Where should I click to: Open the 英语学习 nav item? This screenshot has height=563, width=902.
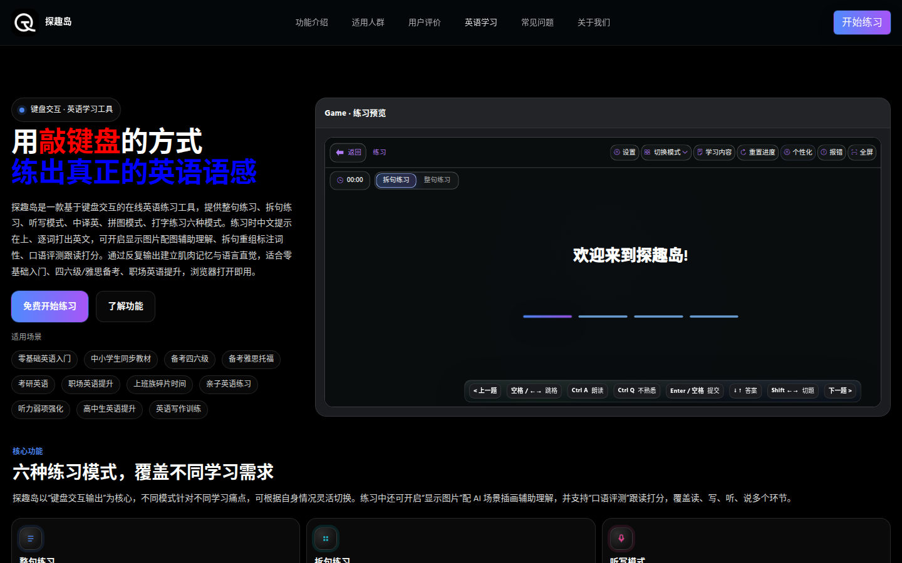(x=481, y=23)
